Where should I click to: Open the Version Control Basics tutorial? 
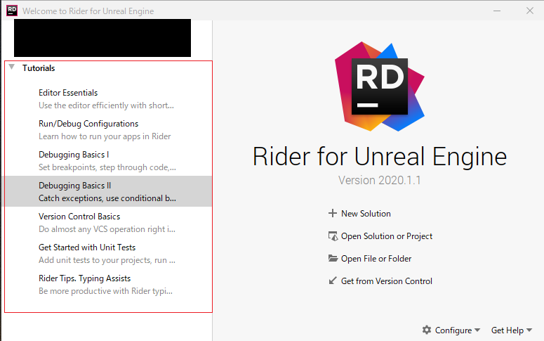(x=108, y=222)
